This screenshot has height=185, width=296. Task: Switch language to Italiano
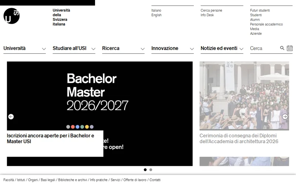156,10
